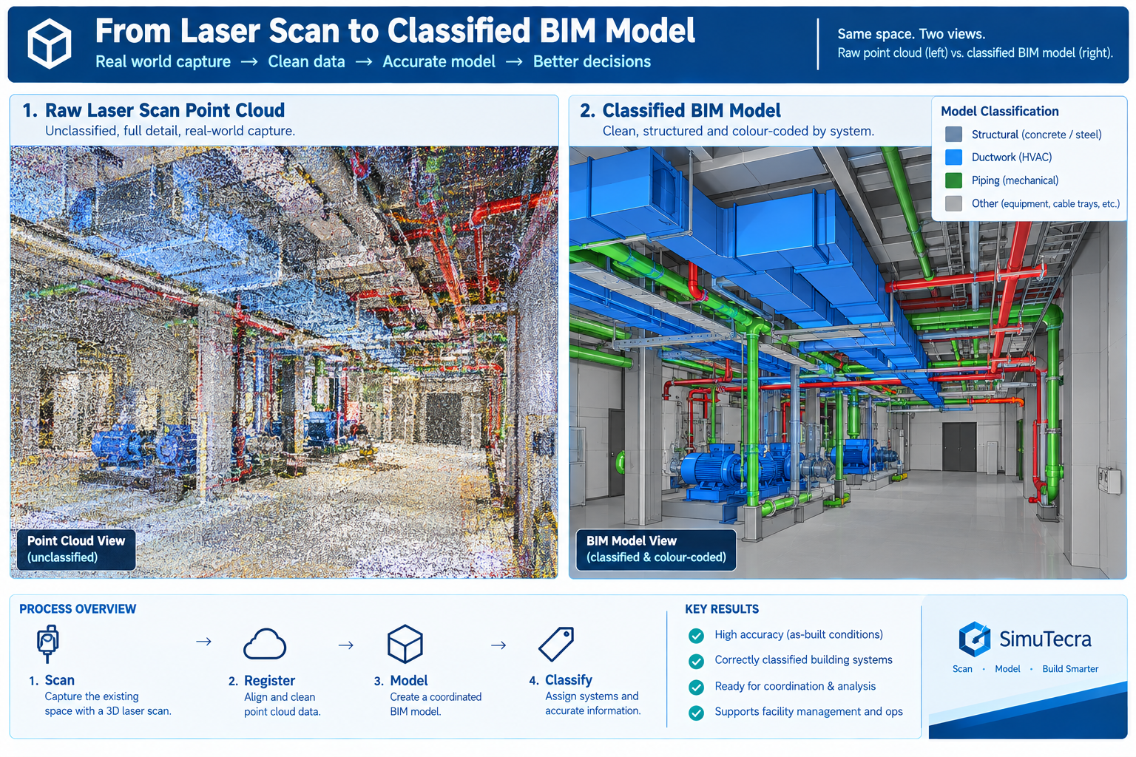Click the BIM Model View label

[656, 549]
